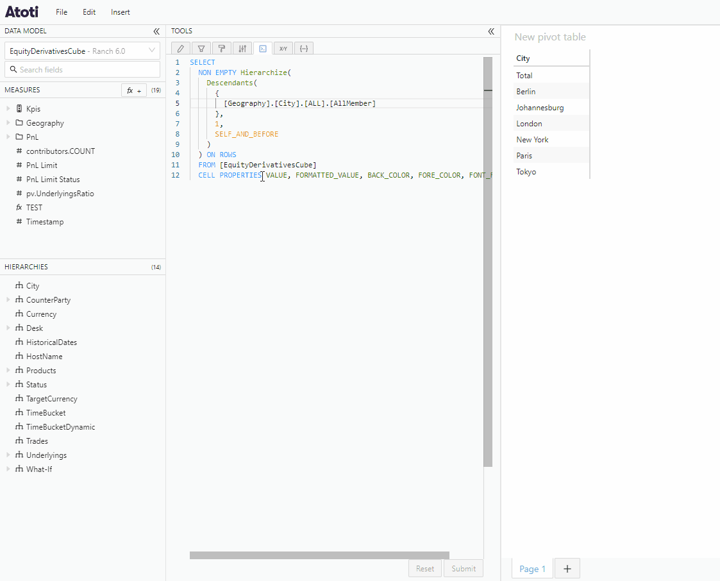This screenshot has width=720, height=581.
Task: Expand the PnL measures folder
Action: (x=8, y=137)
